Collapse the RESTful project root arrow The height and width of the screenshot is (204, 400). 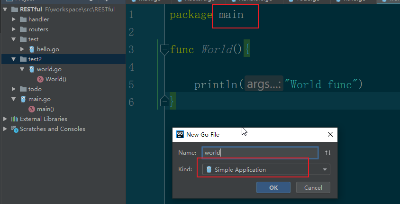click(5, 9)
